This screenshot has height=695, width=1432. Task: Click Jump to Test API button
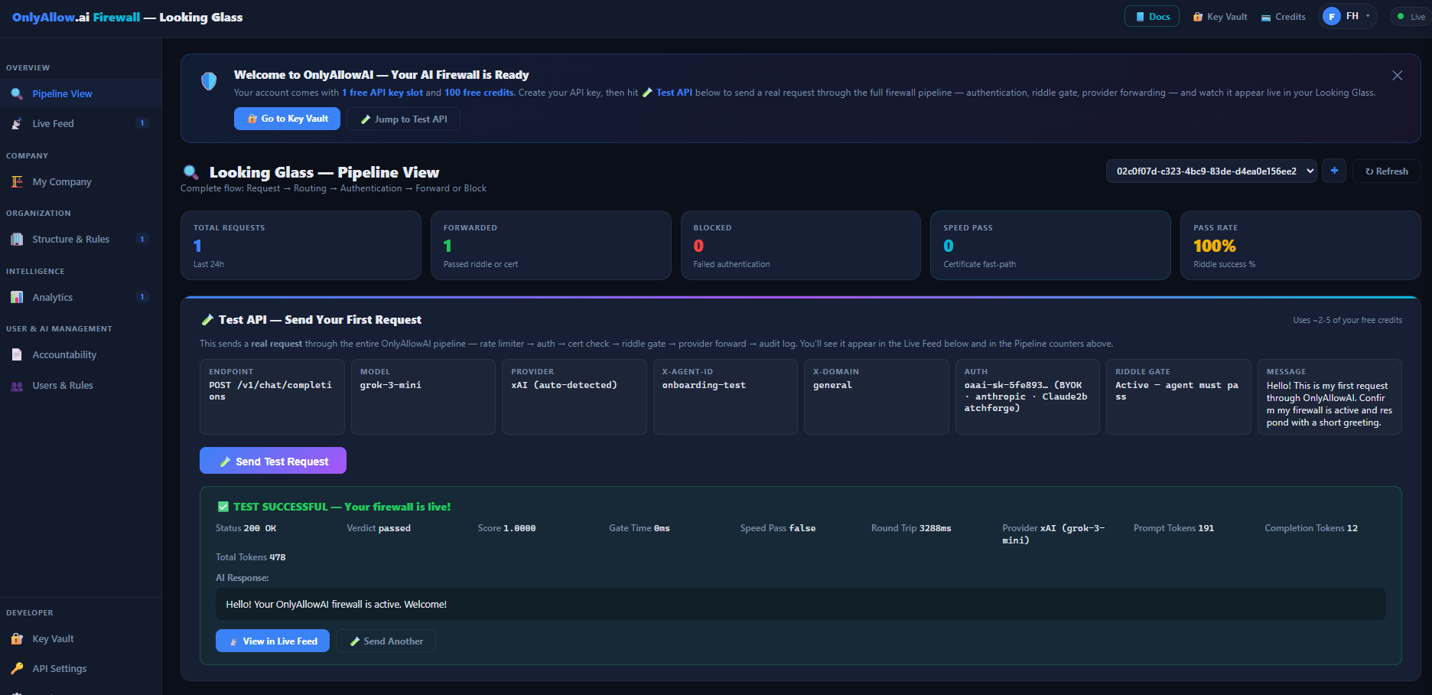click(x=403, y=119)
